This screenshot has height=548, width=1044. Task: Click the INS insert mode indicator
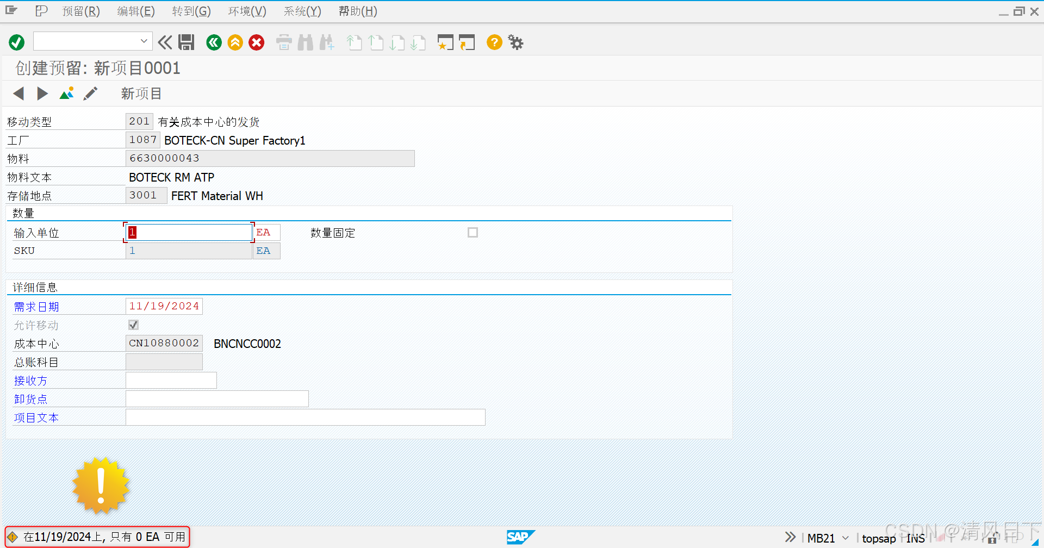tap(916, 538)
